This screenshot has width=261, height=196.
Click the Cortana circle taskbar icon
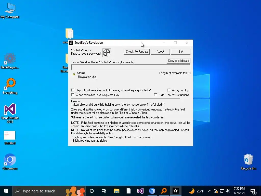pos(92,191)
